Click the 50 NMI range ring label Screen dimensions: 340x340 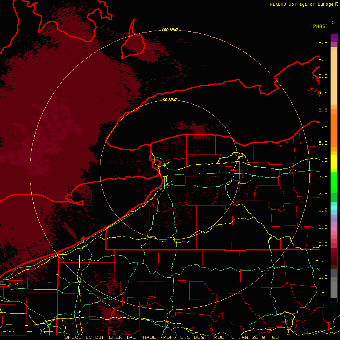coord(170,100)
